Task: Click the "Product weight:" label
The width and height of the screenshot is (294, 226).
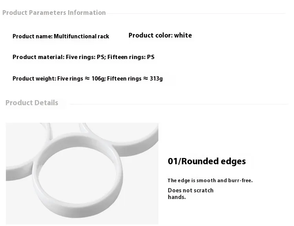Action: pyautogui.click(x=34, y=79)
